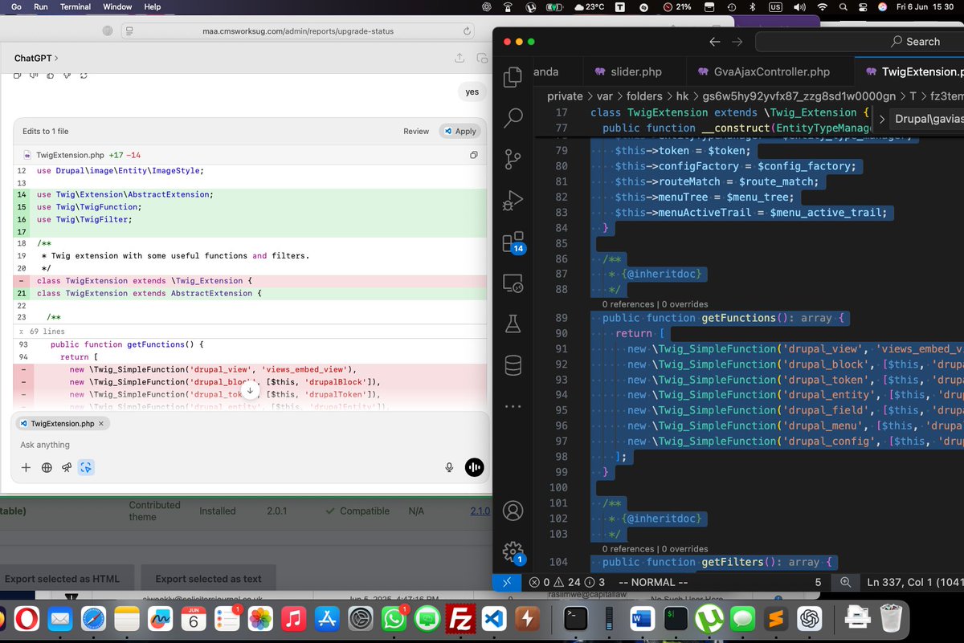The width and height of the screenshot is (964, 643).
Task: Reload the page in browser address bar
Action: (467, 31)
